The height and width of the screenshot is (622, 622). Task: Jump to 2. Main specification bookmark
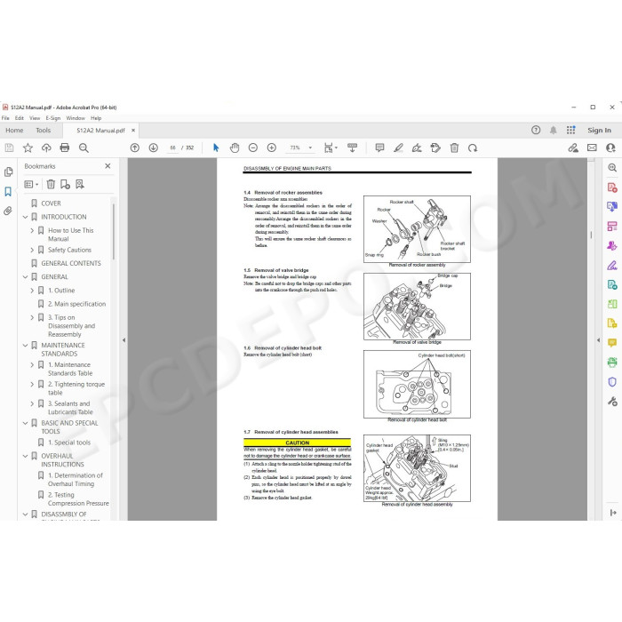pyautogui.click(x=76, y=304)
